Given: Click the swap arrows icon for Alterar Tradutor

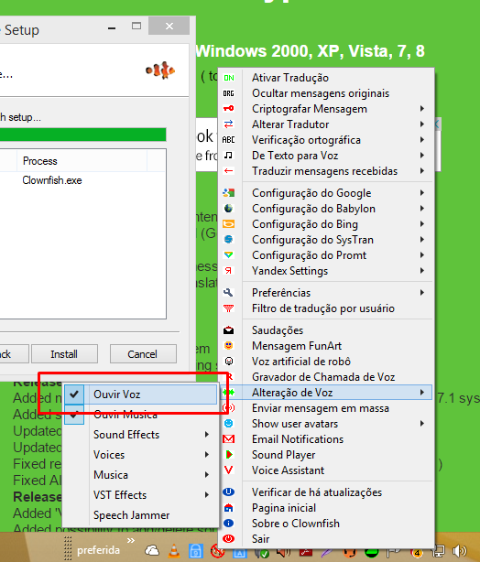Looking at the screenshot, I should pos(229,124).
